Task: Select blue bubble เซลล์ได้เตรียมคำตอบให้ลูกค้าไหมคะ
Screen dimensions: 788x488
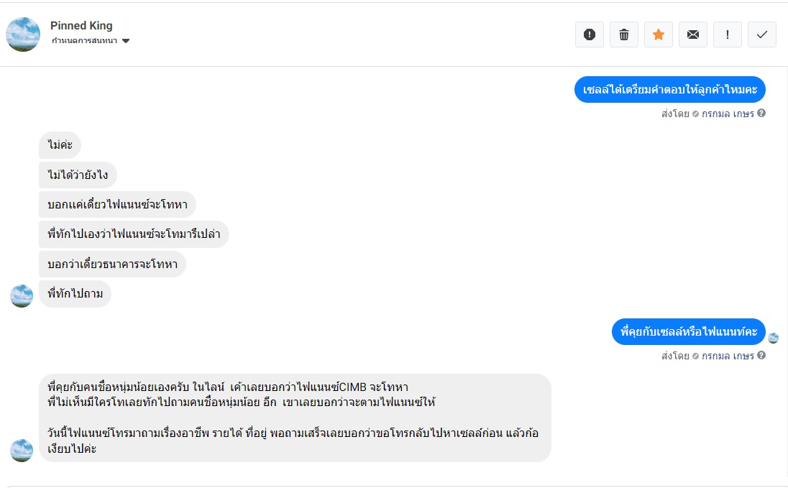Action: point(670,90)
